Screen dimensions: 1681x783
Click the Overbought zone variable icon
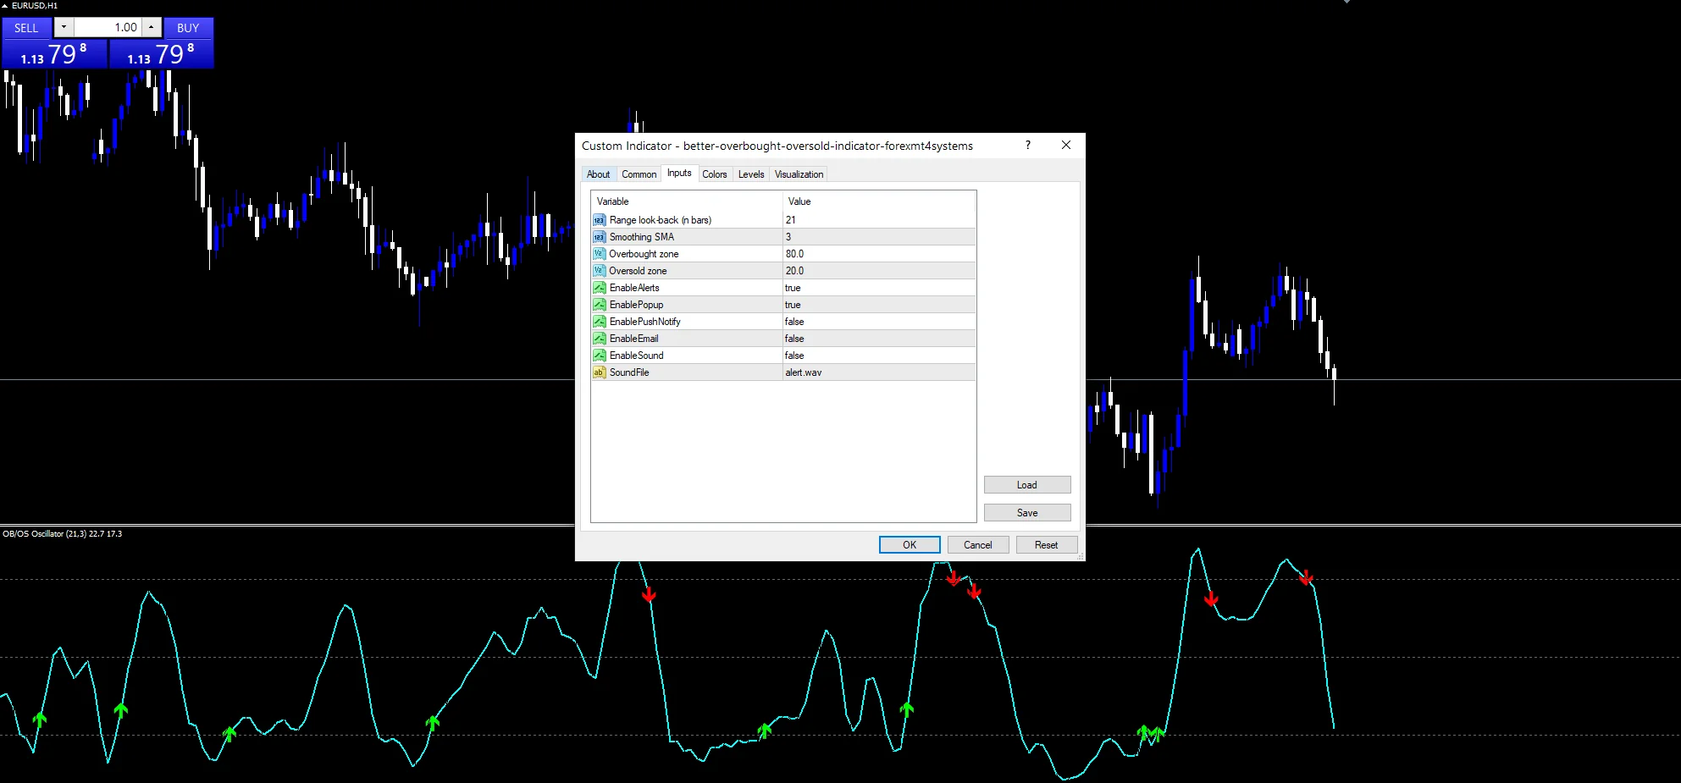[x=599, y=254]
